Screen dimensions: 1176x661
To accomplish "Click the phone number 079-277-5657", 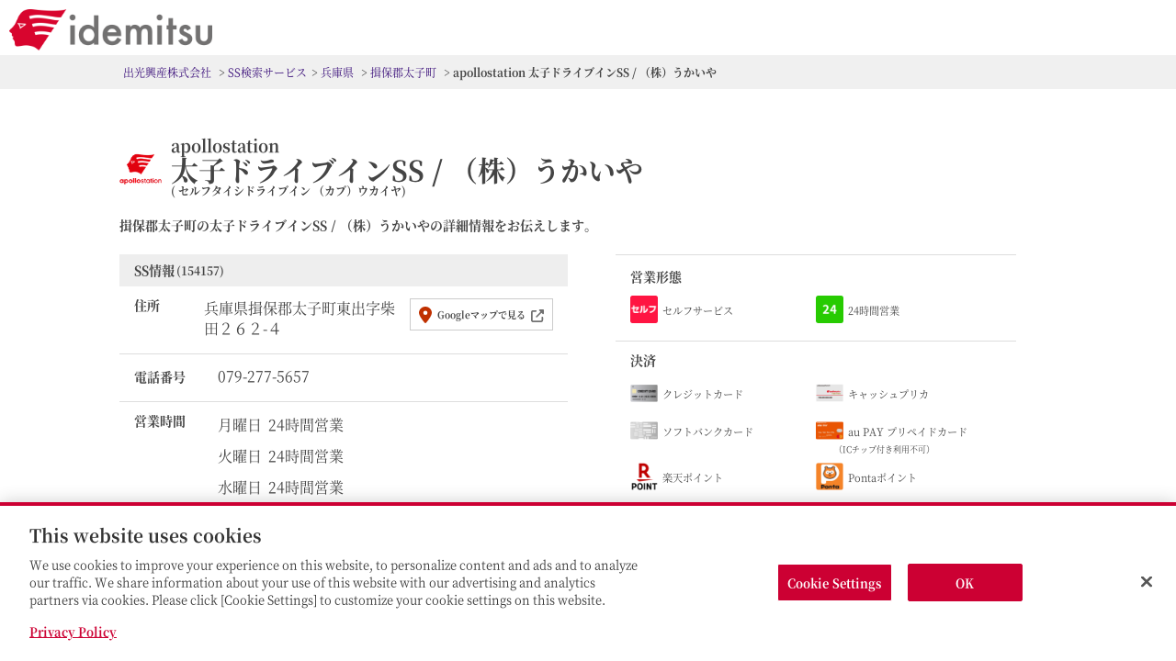I will click(x=264, y=377).
